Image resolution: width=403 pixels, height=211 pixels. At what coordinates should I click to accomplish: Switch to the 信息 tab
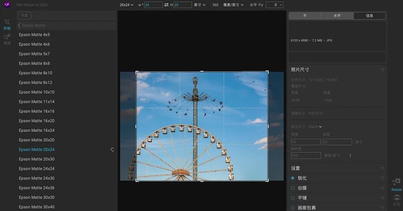[x=369, y=16]
